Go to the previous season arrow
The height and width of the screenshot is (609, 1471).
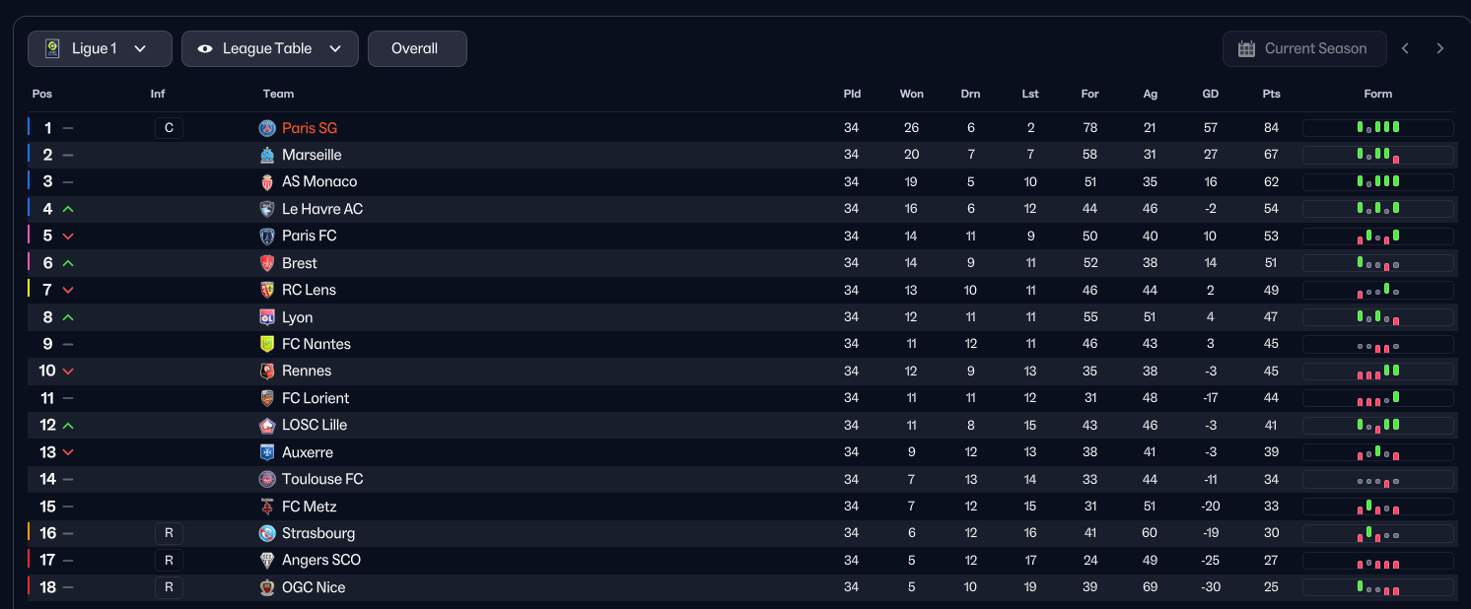tap(1405, 48)
